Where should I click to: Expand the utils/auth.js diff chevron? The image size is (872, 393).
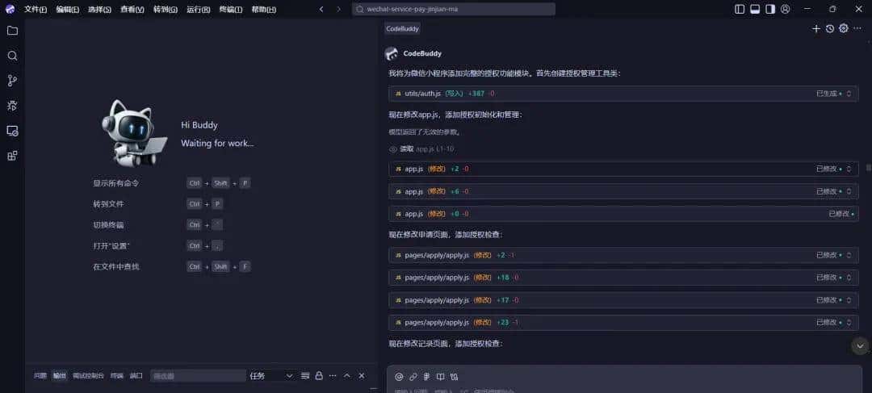(x=849, y=94)
